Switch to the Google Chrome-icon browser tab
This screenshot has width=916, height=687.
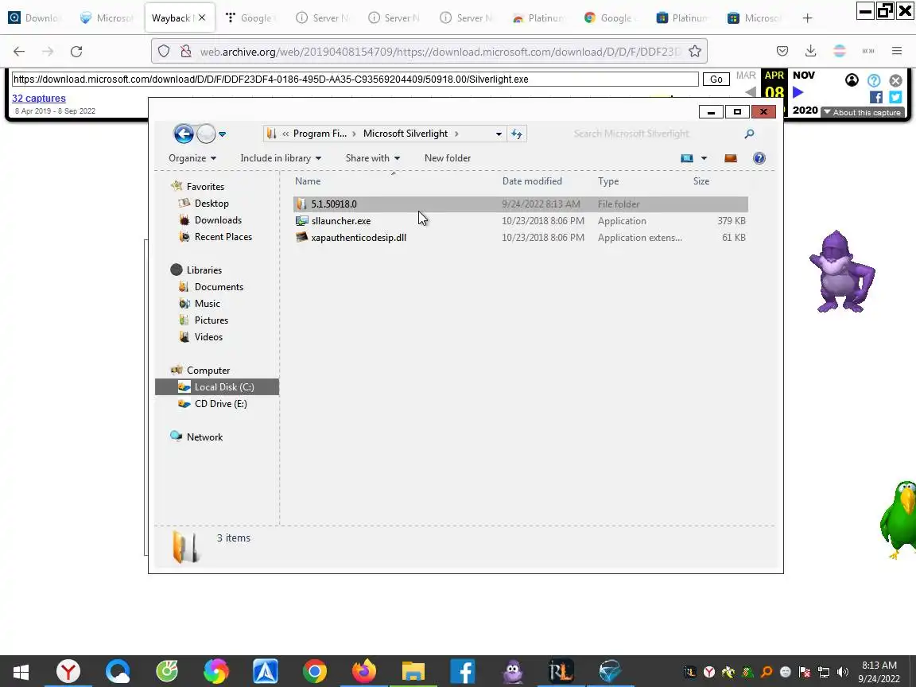coord(611,18)
